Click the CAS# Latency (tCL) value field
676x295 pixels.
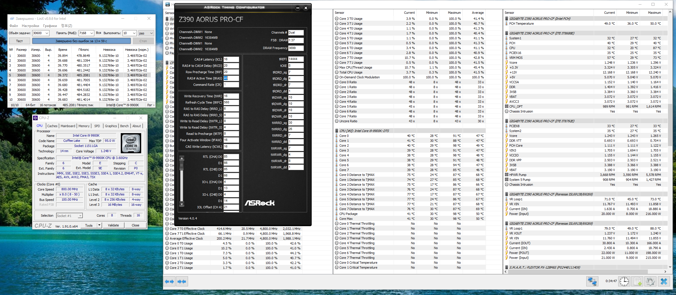[x=231, y=59]
